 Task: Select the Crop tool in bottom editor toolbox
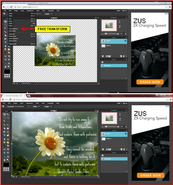coord(4,114)
